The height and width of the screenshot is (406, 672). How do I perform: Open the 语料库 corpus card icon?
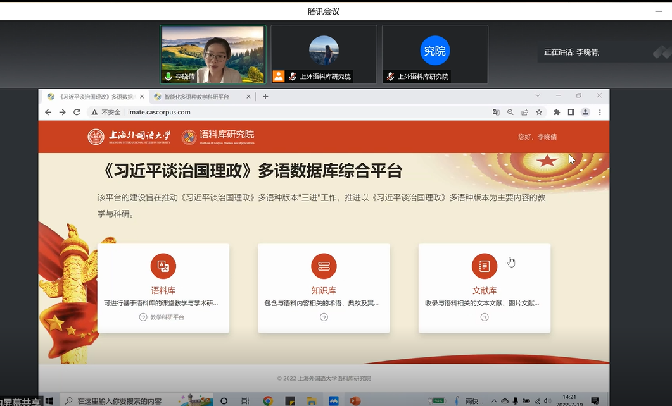tap(163, 266)
